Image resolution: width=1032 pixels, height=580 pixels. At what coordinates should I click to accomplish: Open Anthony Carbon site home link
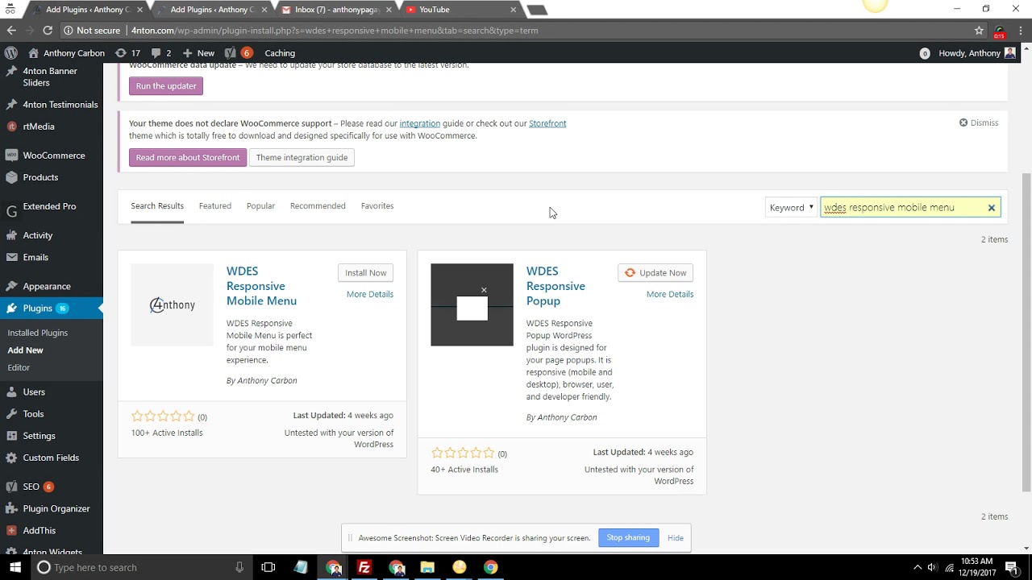coord(66,53)
